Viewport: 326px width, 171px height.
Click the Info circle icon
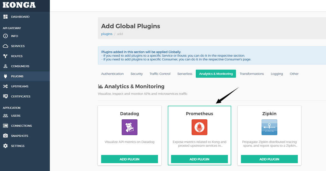pyautogui.click(x=5, y=36)
